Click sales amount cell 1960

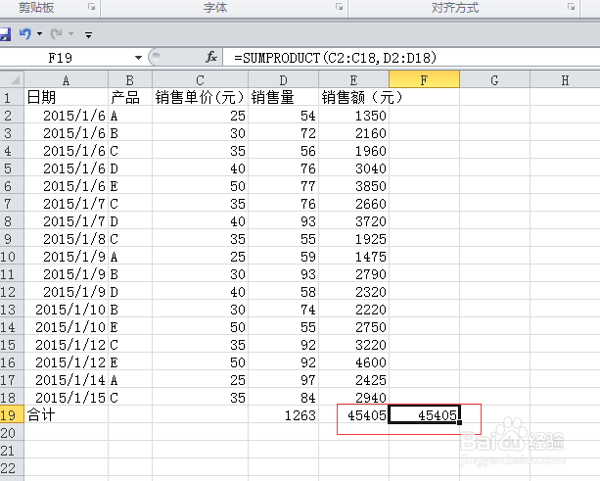tap(354, 151)
